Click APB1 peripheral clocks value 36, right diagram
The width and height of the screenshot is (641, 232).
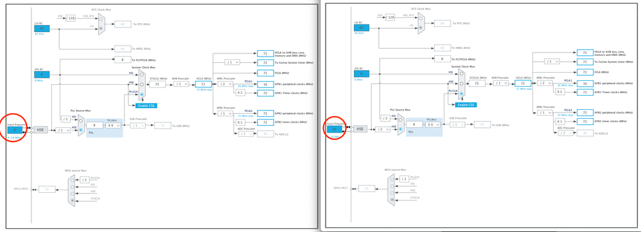tap(585, 84)
